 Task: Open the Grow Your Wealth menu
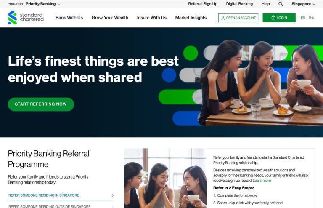point(110,18)
